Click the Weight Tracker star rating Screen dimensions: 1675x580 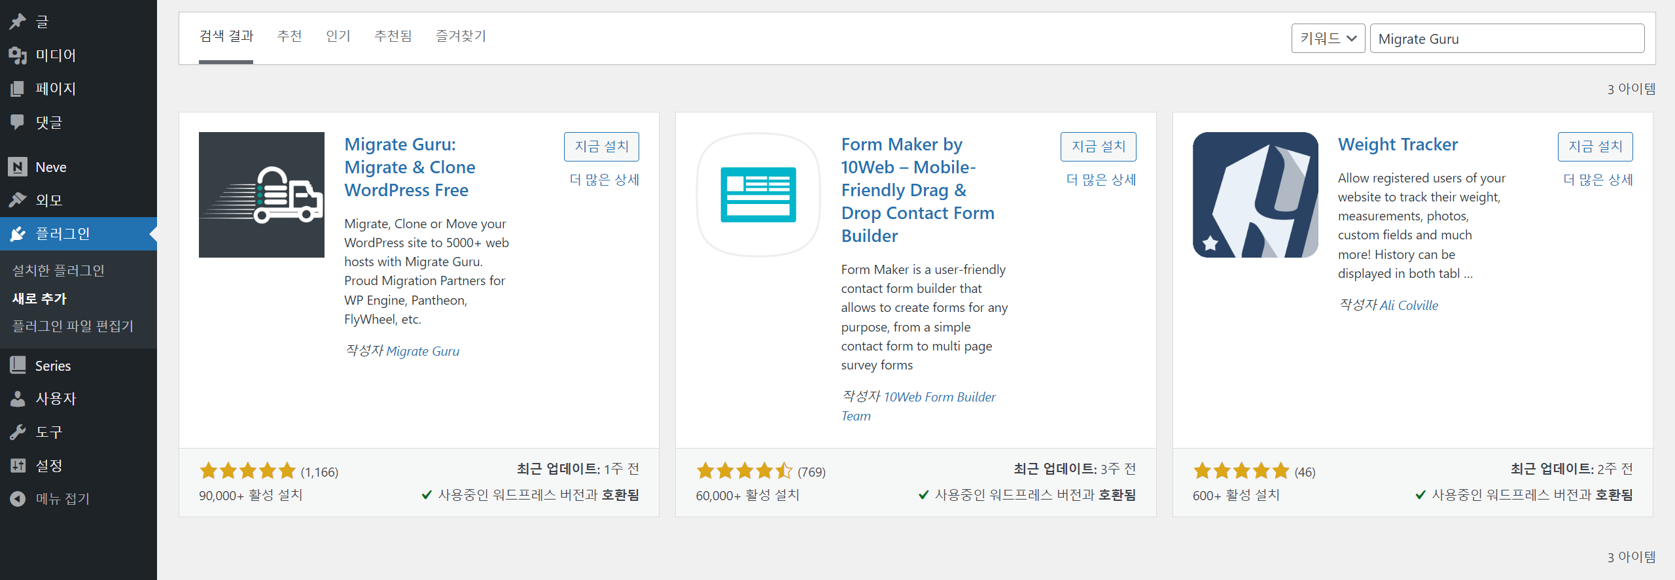[x=1241, y=471]
